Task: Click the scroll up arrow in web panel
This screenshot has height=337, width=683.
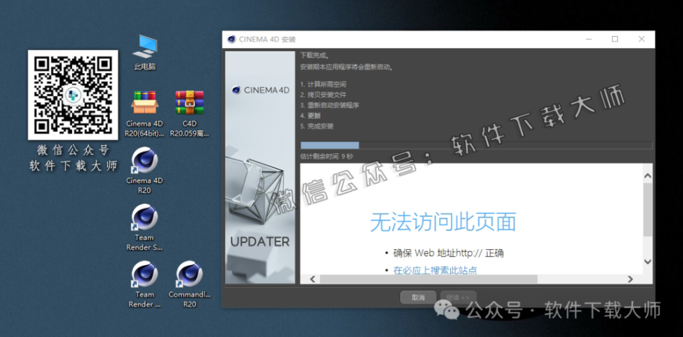Action: 648,176
